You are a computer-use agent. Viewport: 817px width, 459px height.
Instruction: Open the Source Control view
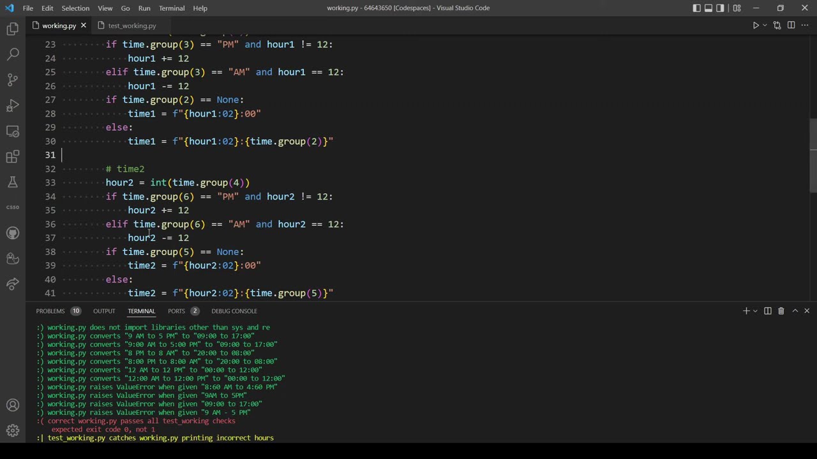click(x=13, y=80)
